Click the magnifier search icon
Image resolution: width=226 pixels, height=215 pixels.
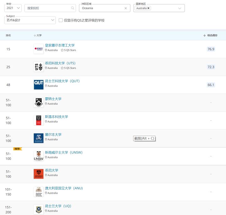(73, 8)
